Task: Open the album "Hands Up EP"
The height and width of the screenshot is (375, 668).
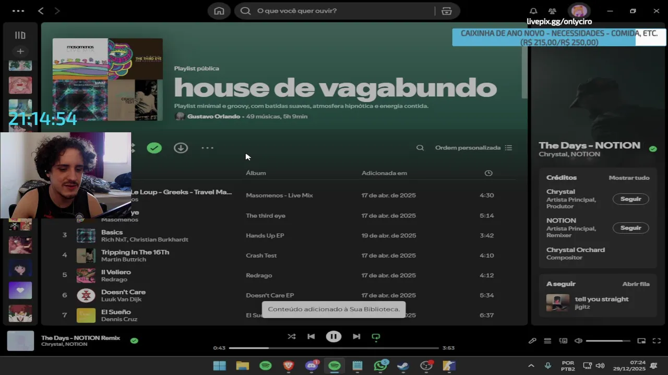Action: click(265, 235)
